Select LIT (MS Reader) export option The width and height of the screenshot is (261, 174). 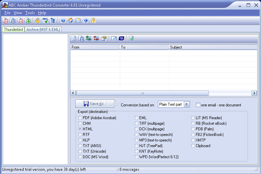coord(207,118)
